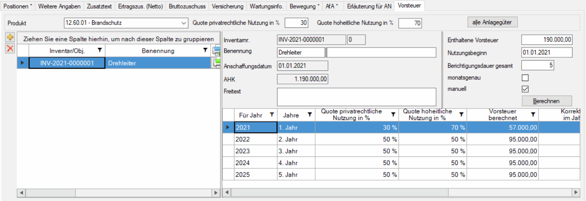Filter the Quote privatrechtliche Nutzung column
This screenshot has height=201, width=586.
click(x=393, y=115)
